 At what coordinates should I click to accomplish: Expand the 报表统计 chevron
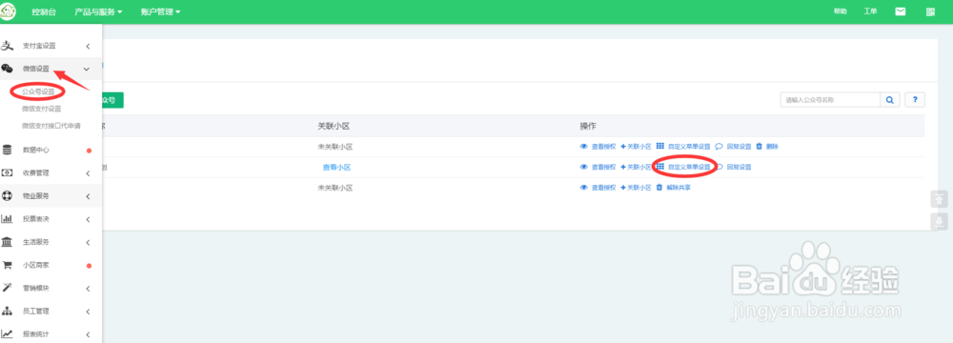[x=88, y=334]
